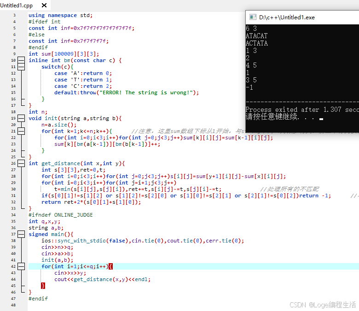Click 'cin>>x>>y;' statement
Screen dimensions: 359x311
click(x=70, y=273)
